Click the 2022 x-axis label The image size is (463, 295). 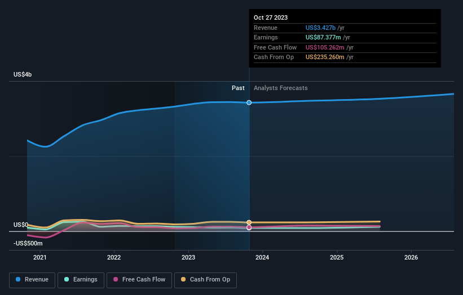(x=114, y=258)
